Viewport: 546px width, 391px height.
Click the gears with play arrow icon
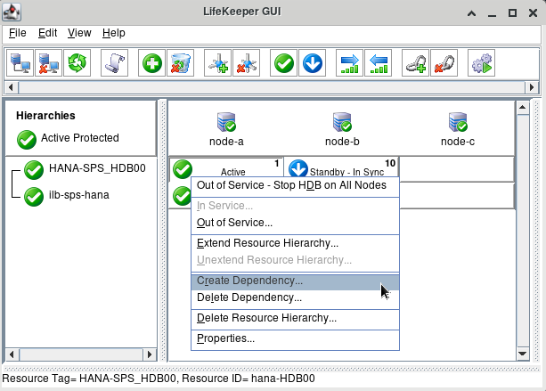(482, 63)
